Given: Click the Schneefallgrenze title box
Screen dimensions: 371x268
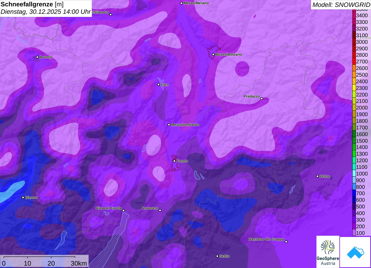Looking at the screenshot, I should [x=46, y=8].
